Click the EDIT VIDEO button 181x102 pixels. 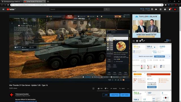click(125, 95)
